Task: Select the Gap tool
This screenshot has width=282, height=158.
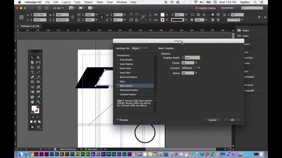Action: [38, 62]
